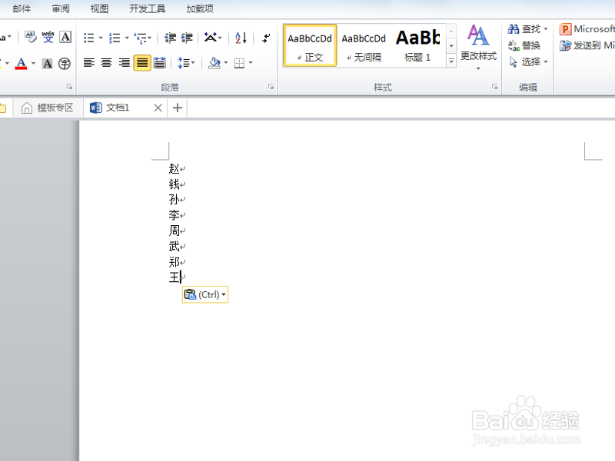This screenshot has width=615, height=461.
Task: Click Enclose Characters circled 字 icon
Action: click(x=65, y=63)
